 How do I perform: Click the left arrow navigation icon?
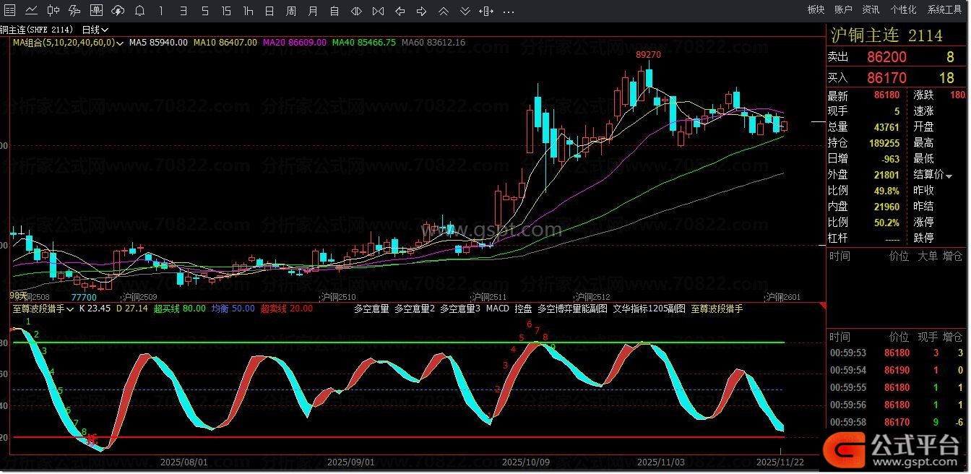point(400,11)
